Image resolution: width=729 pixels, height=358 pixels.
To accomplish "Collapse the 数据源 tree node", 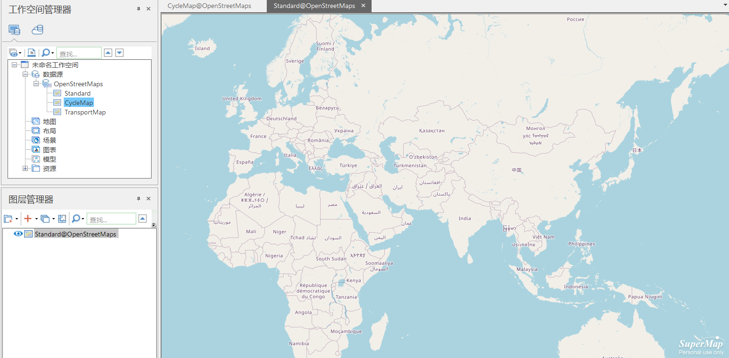I will click(25, 74).
